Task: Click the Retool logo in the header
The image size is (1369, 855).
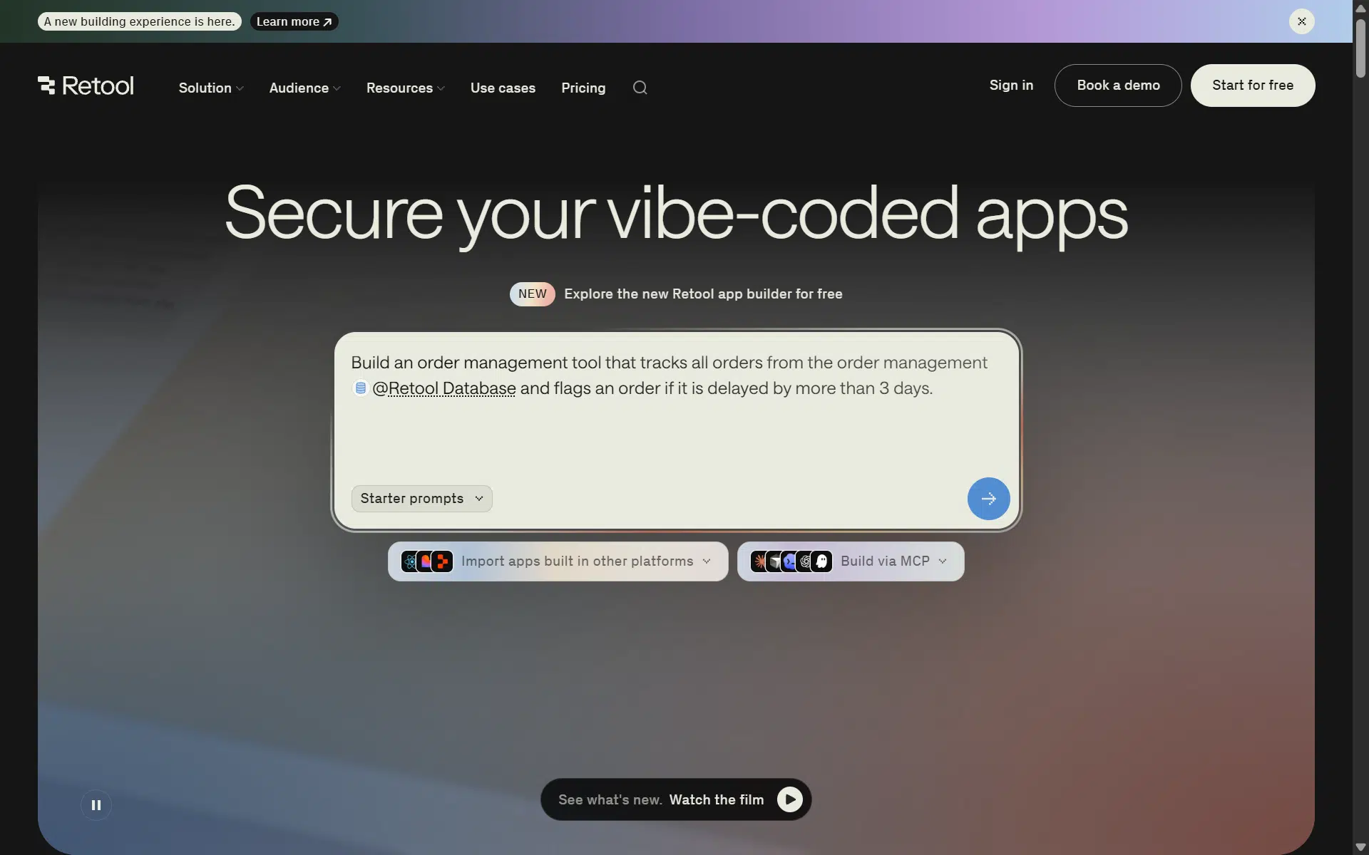Action: 86,85
